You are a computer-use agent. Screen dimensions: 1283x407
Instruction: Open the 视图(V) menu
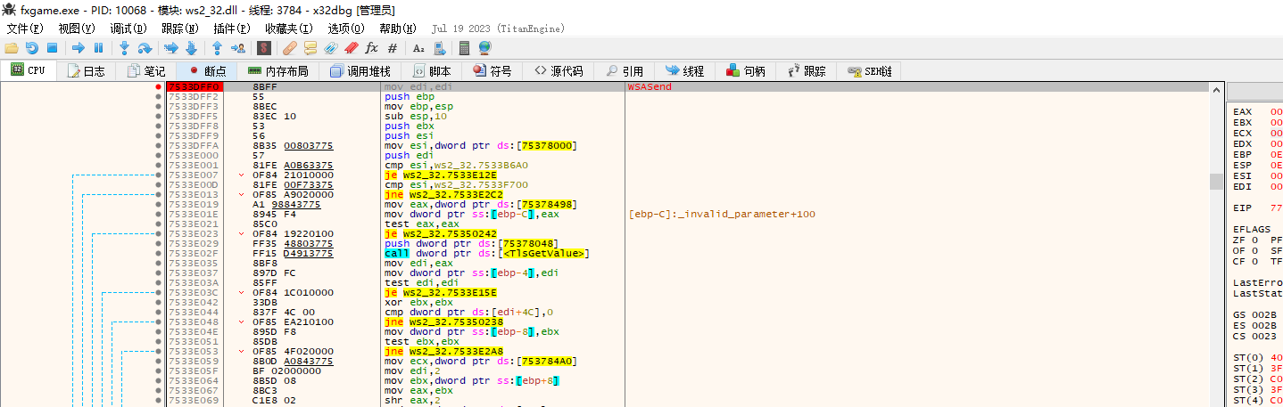(x=76, y=28)
